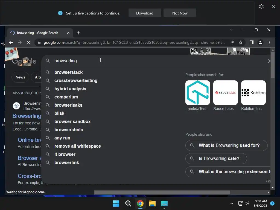Open Chrome's three-dot menu
Screen dimensions: 280x210
pos(269,42)
